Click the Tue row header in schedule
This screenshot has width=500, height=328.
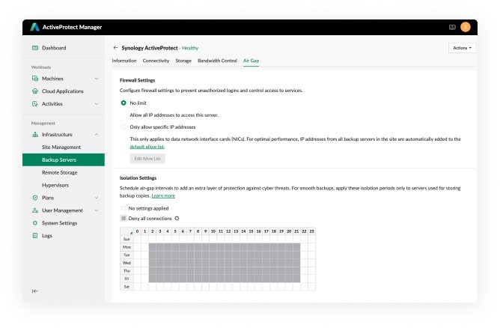(x=126, y=255)
